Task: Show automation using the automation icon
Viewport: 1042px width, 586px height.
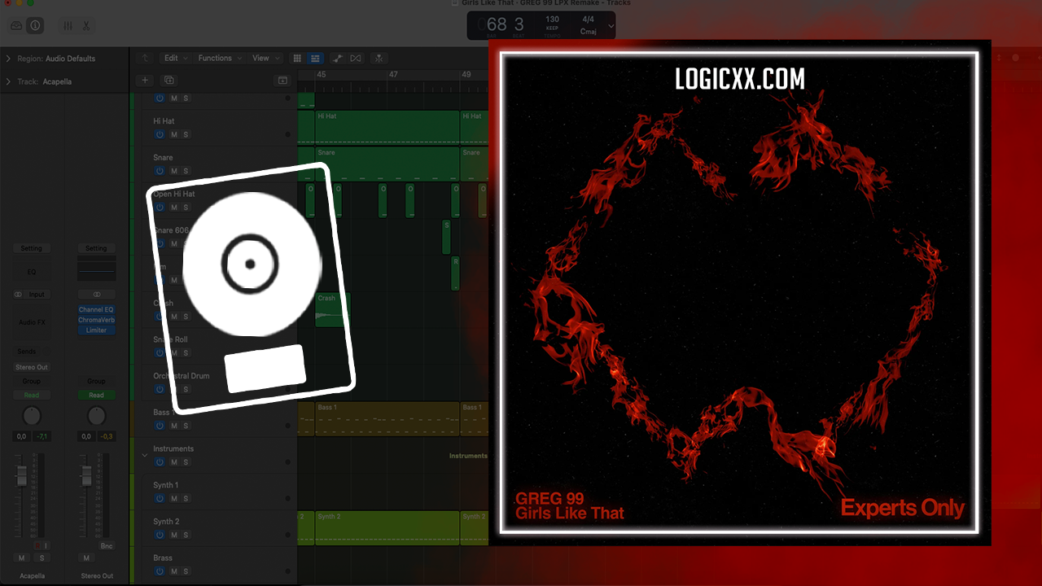Action: pyautogui.click(x=337, y=59)
